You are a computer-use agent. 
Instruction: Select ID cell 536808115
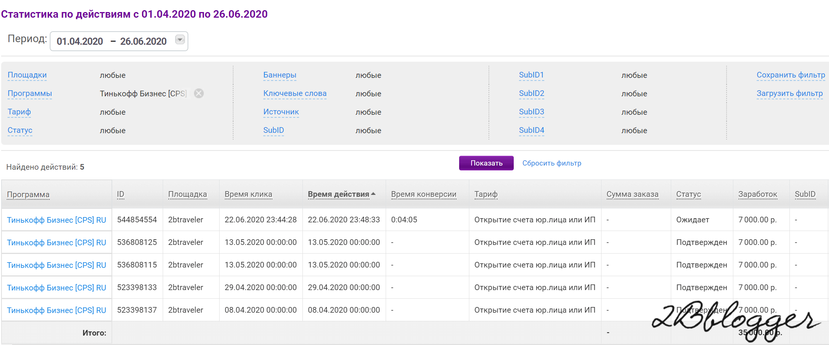tap(137, 264)
